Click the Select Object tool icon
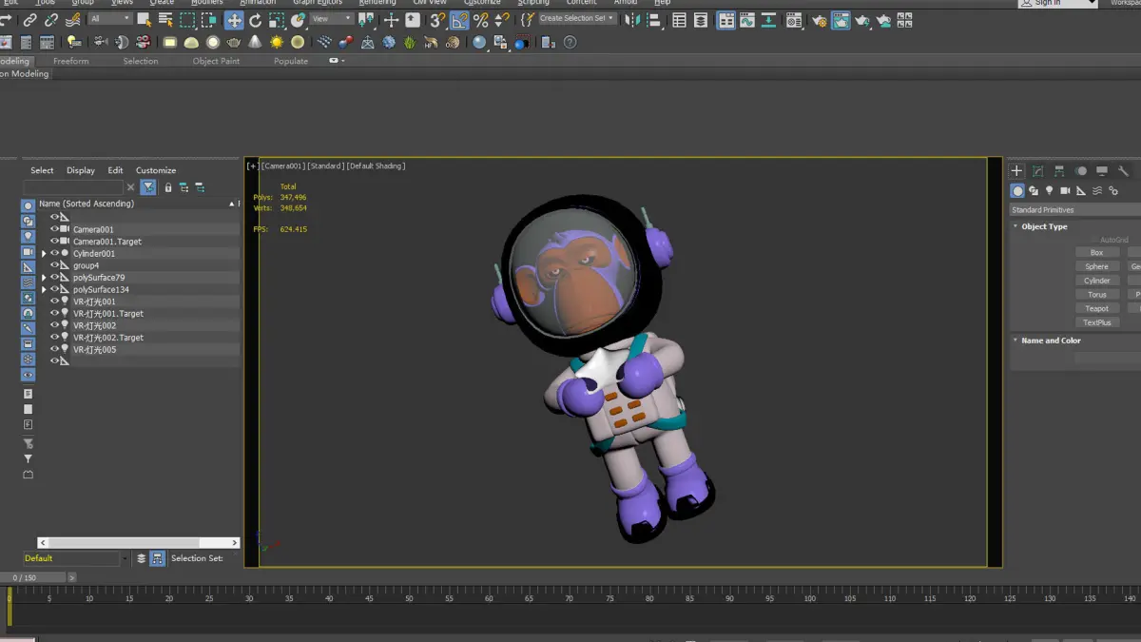The width and height of the screenshot is (1141, 642). click(144, 20)
